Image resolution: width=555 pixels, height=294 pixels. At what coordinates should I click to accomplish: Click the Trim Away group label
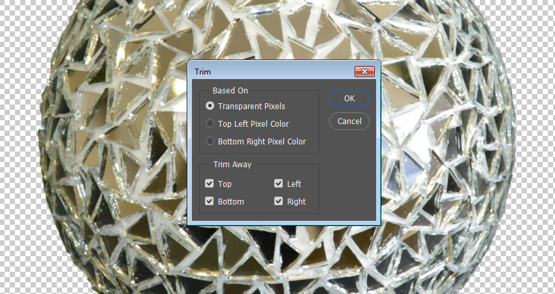click(232, 165)
